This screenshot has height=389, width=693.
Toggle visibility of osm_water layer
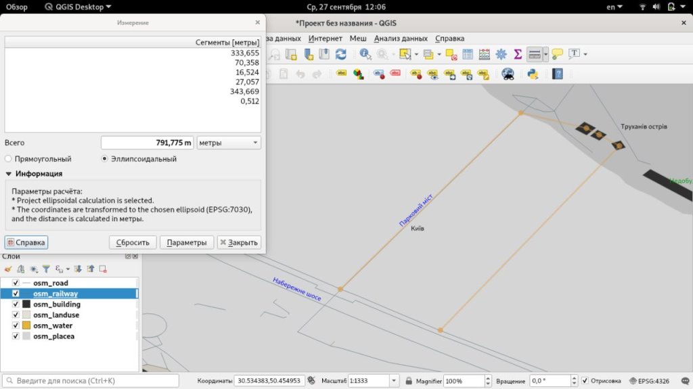[x=16, y=325]
